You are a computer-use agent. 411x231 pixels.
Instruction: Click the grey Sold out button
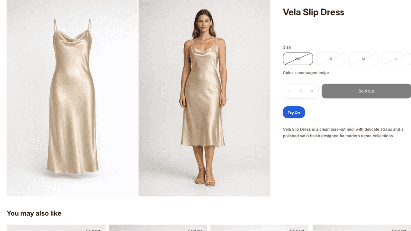click(x=366, y=91)
